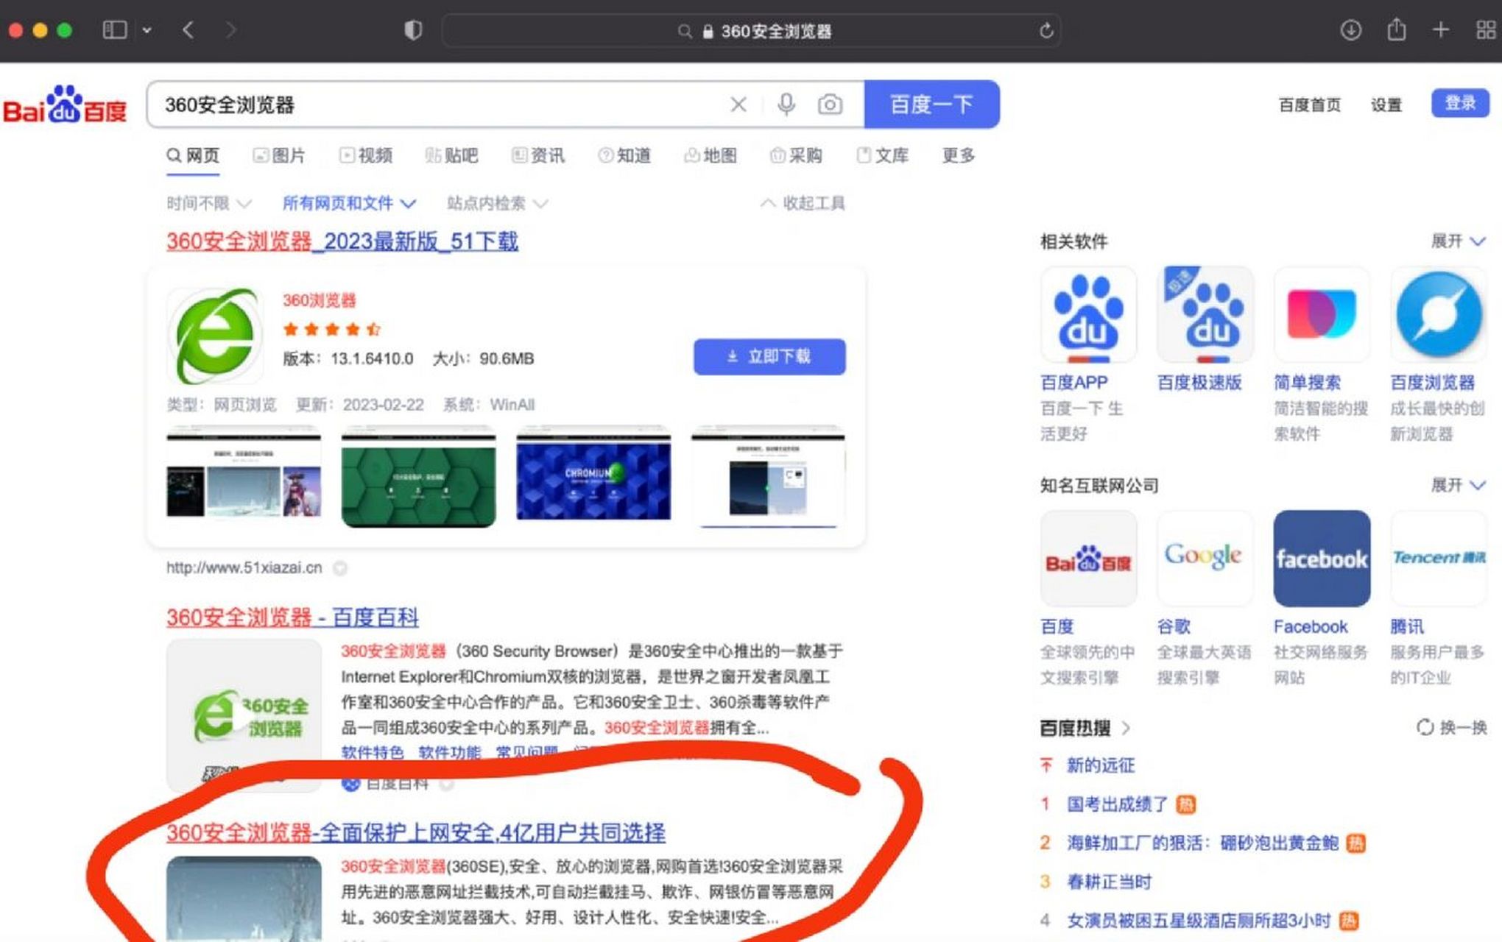
Task: Switch to the 视频 tab
Action: [366, 155]
